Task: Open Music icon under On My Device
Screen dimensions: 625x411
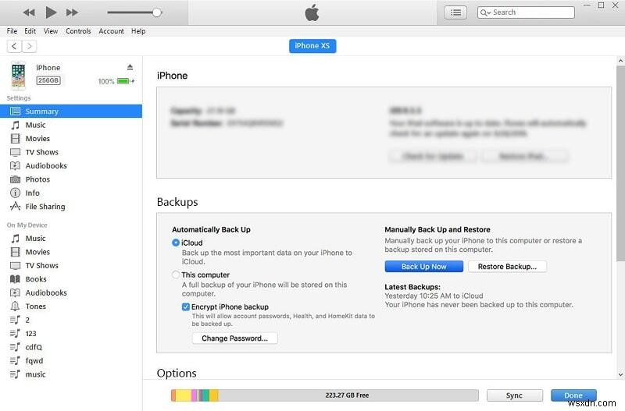Action: tap(15, 239)
